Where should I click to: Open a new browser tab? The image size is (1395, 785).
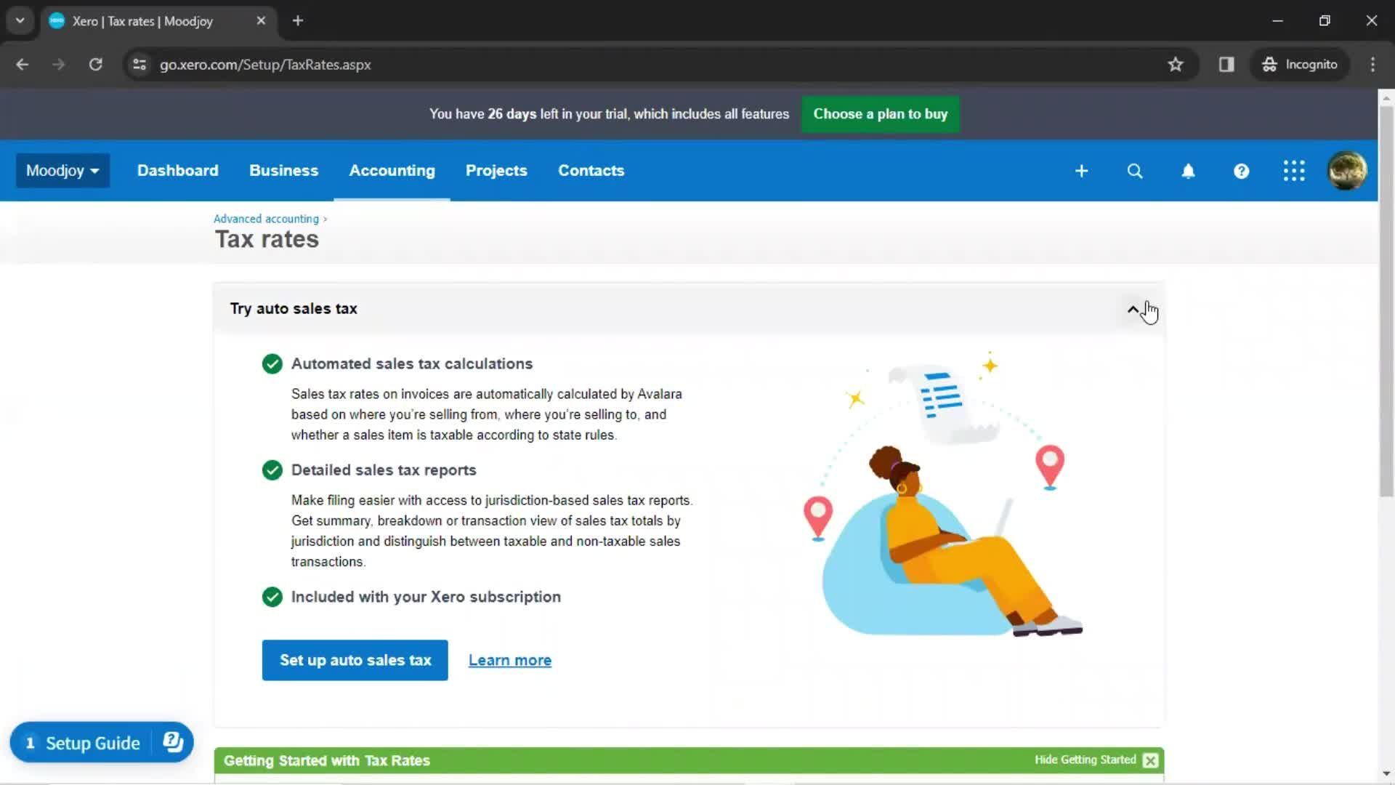click(x=298, y=21)
